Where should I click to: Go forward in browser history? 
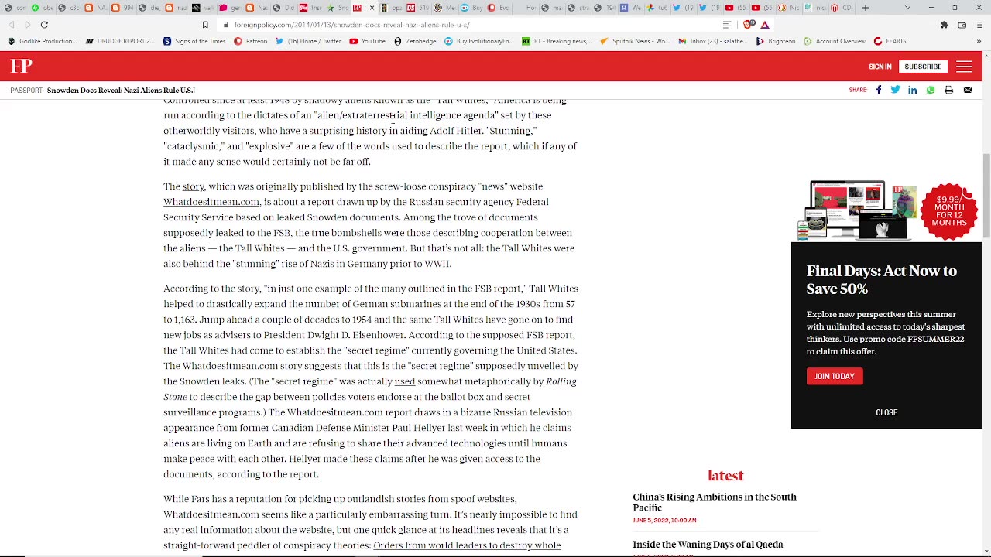click(27, 25)
